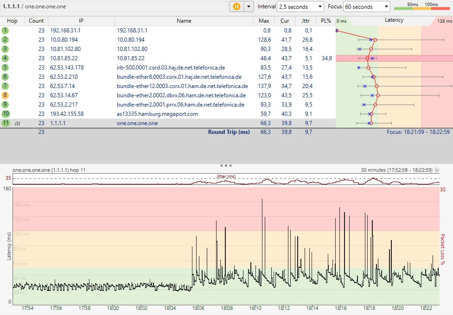453x315 pixels.
Task: Open the dropdown arrow beside the pause button
Action: pos(249,6)
